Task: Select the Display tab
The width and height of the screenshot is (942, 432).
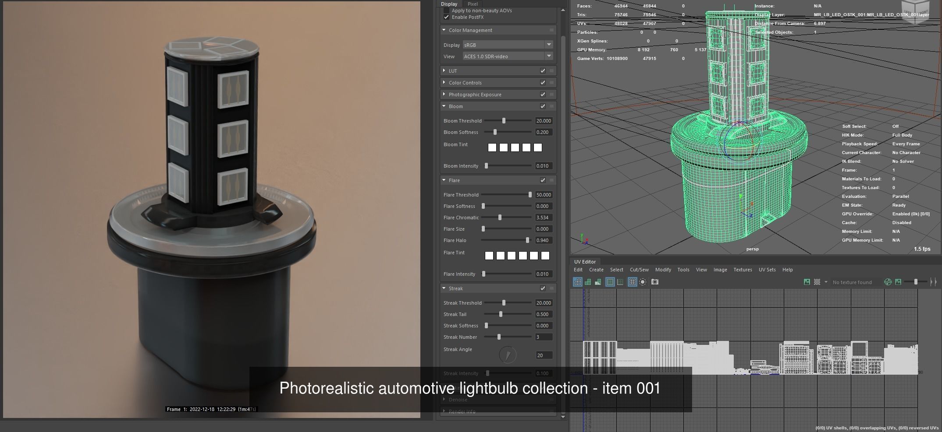Action: (449, 4)
